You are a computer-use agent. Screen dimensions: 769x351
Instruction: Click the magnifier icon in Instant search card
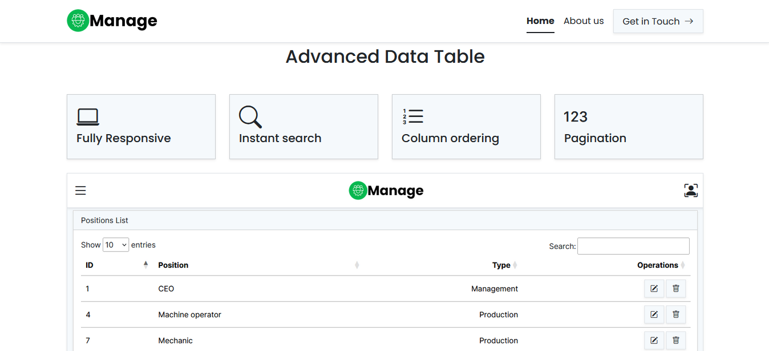(250, 116)
